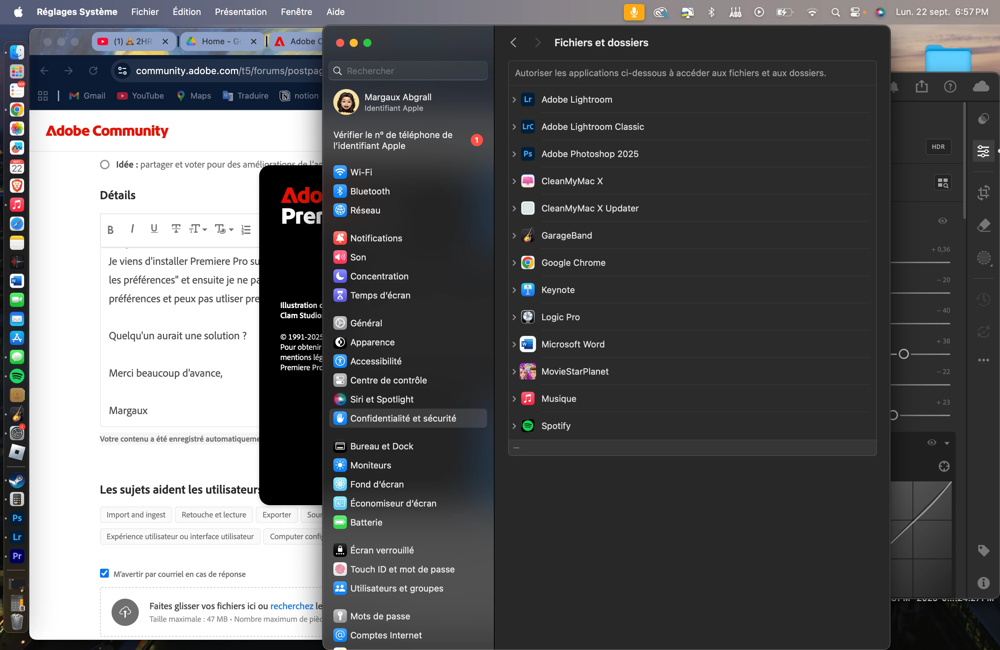
Task: Click the numbered list icon in editor
Action: pyautogui.click(x=246, y=230)
